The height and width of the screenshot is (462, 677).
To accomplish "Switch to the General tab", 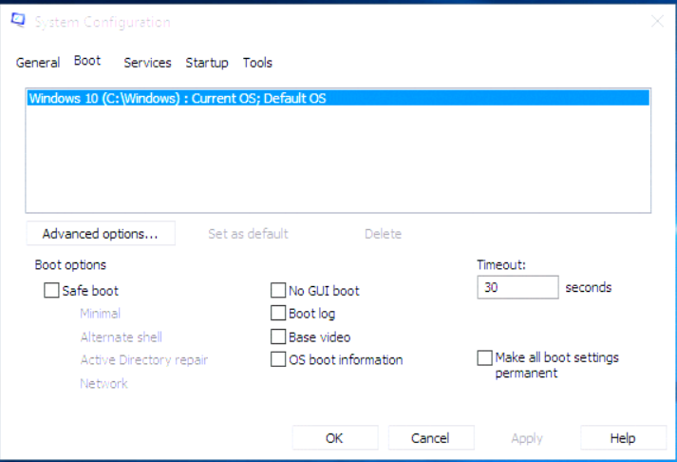I will click(x=38, y=63).
